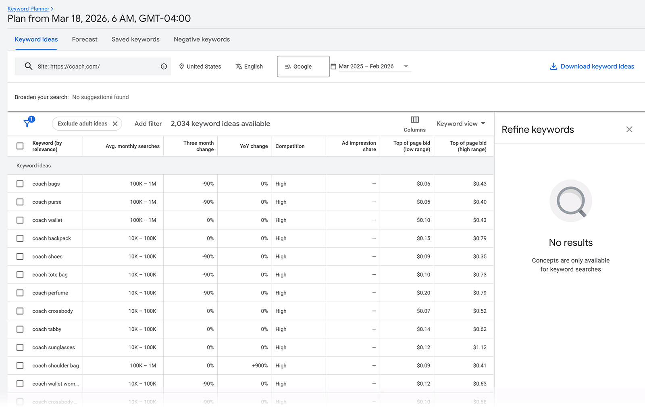
Task: Click the language icon beside English
Action: click(x=239, y=66)
